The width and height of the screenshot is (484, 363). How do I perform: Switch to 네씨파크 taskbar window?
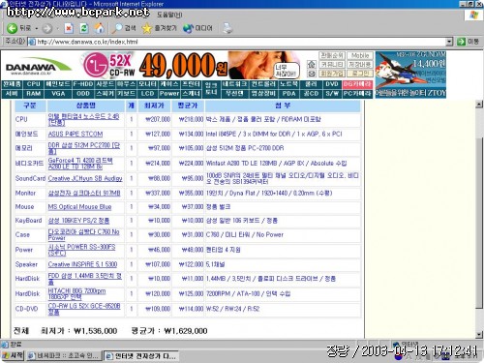64,356
